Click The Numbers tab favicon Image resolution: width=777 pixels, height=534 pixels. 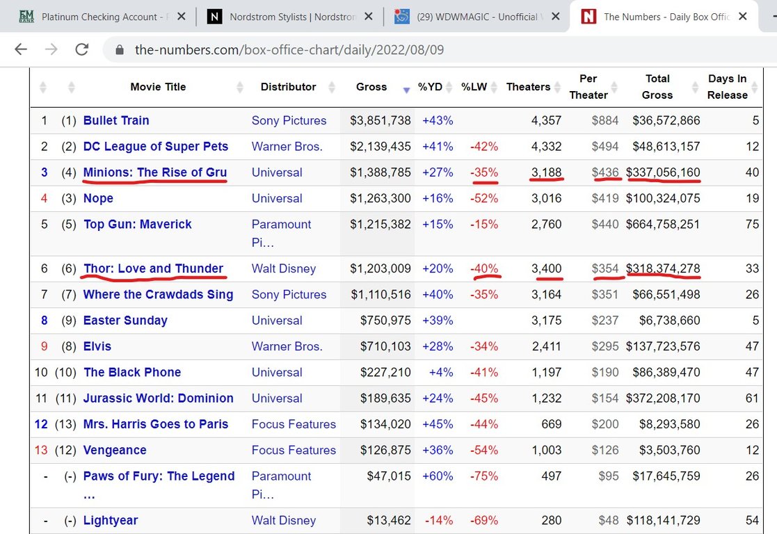tap(588, 17)
